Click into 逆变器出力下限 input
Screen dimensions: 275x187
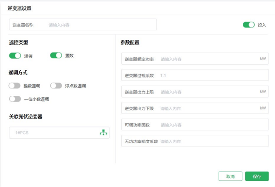(195, 108)
